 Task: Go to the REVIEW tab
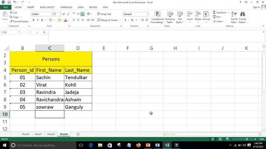93,7
